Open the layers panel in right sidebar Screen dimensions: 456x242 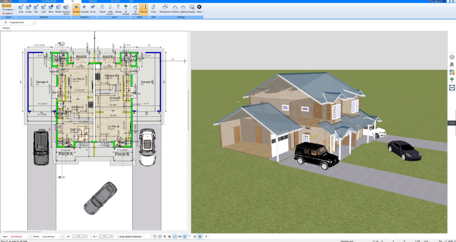452,57
